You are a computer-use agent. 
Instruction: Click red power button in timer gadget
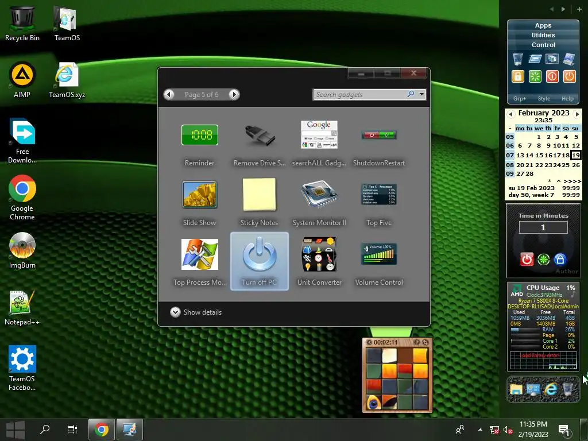[527, 259]
